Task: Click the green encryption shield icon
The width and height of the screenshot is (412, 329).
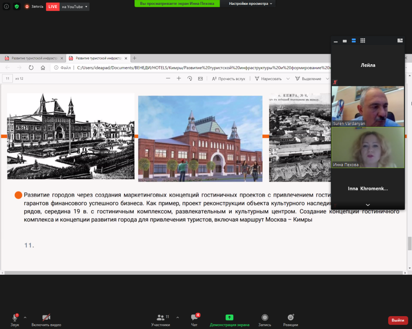Action: click(x=16, y=6)
